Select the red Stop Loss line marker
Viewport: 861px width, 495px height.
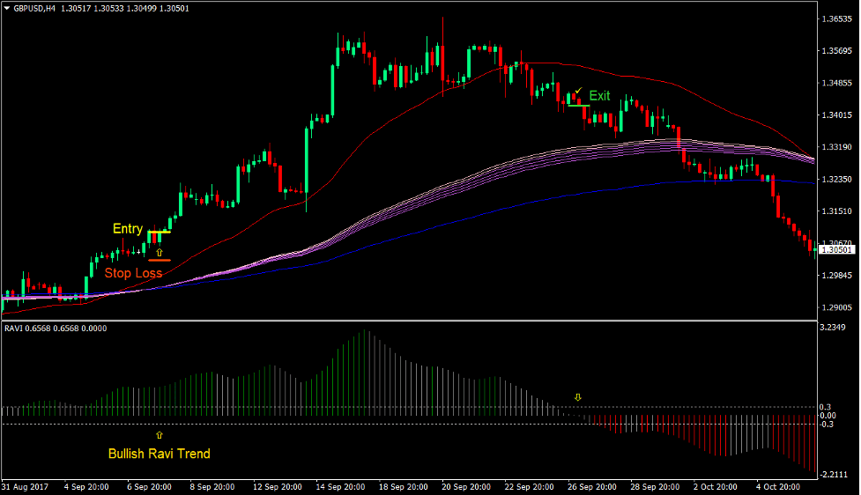pos(160,260)
